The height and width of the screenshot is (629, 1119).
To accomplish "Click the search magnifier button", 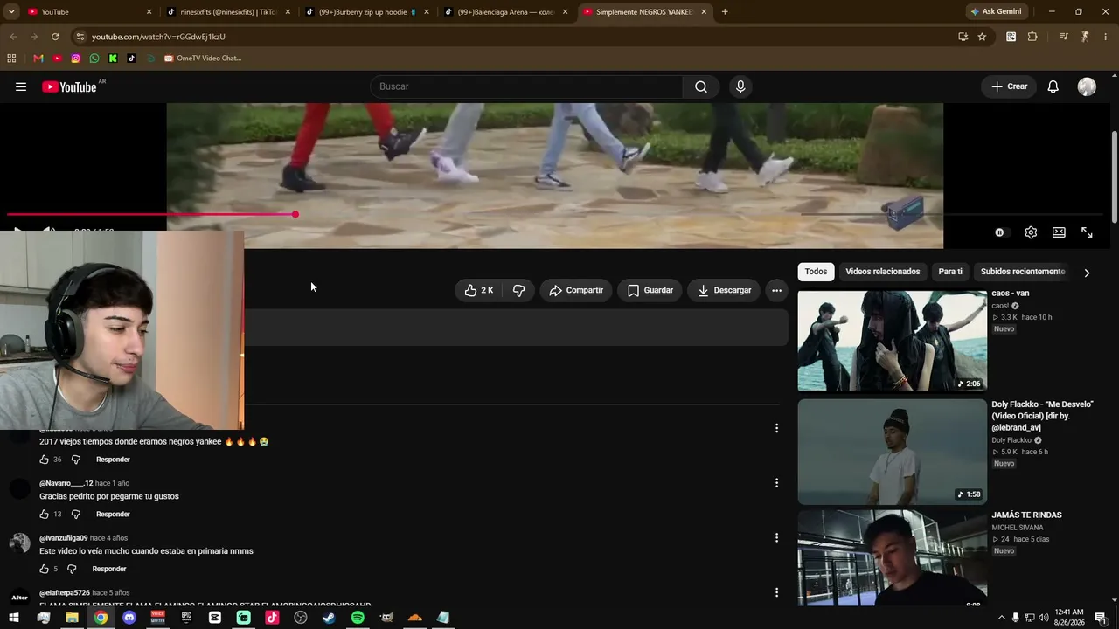I will [701, 86].
